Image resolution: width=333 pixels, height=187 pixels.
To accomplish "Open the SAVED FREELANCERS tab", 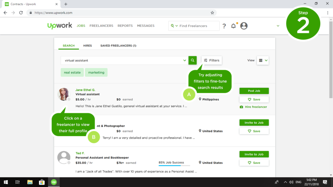I will point(118,45).
